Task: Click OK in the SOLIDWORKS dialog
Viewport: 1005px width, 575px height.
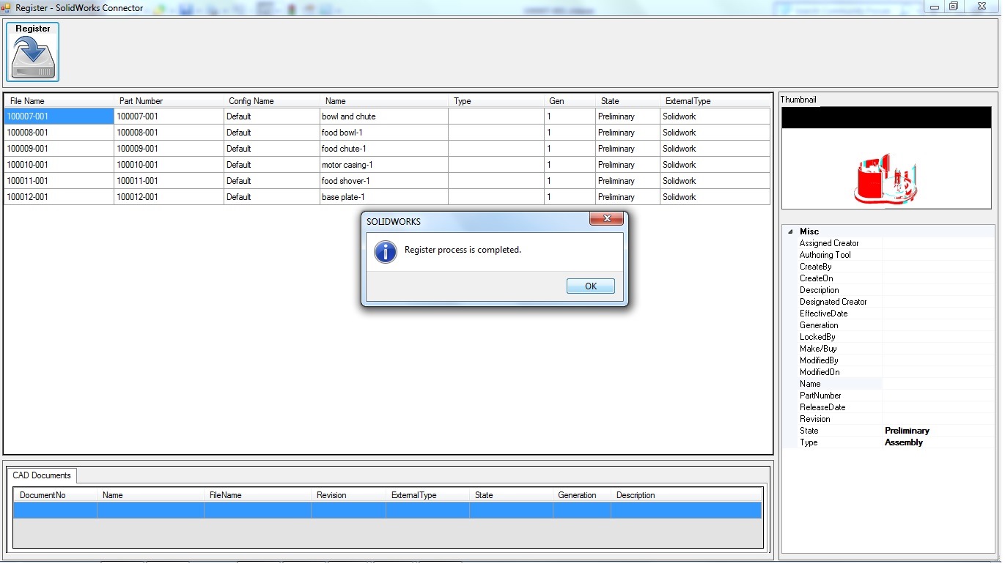Action: click(591, 286)
